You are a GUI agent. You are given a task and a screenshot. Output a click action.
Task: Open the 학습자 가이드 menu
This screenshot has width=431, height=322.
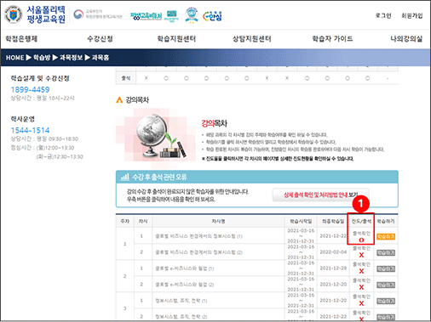click(x=332, y=39)
